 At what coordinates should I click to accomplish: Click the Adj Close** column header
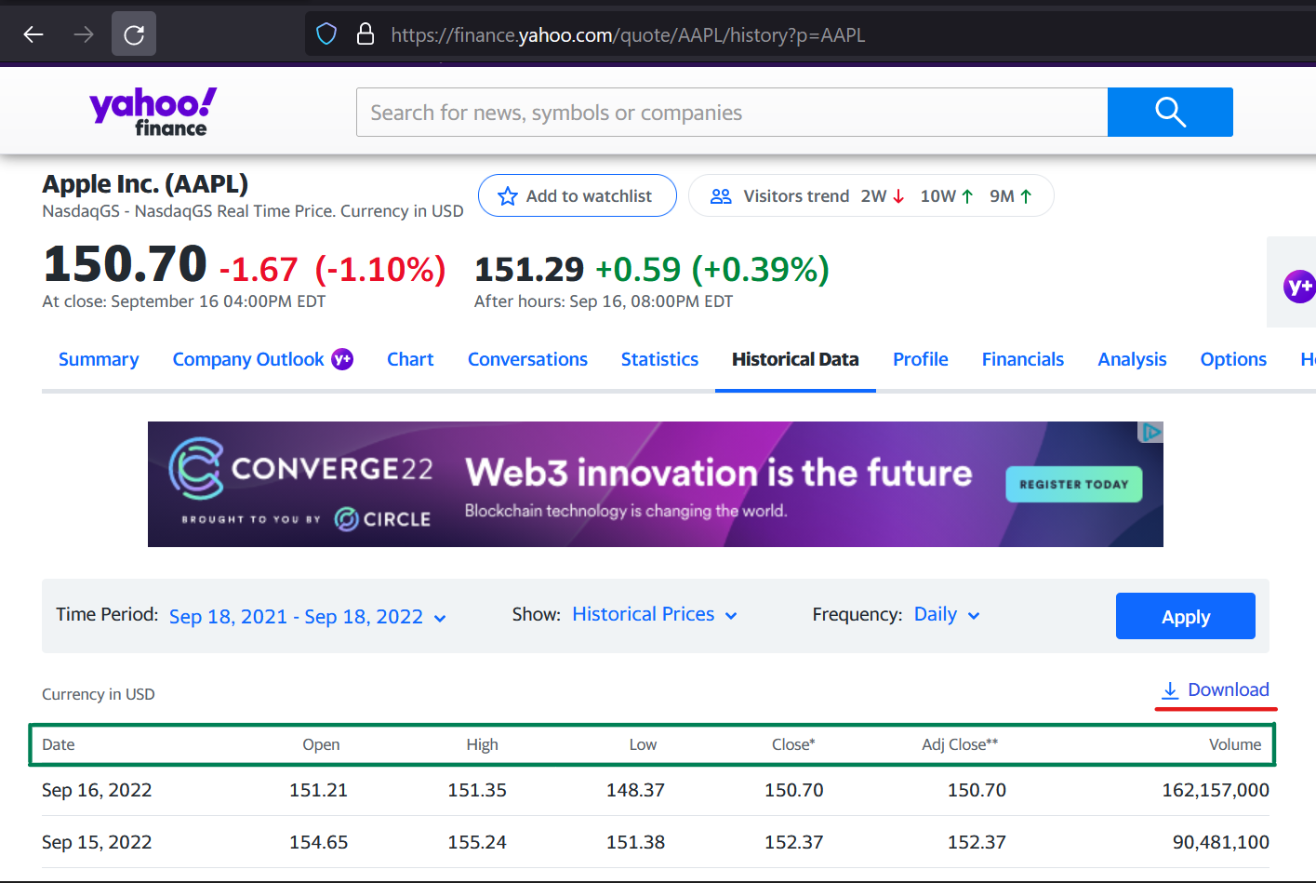coord(960,744)
